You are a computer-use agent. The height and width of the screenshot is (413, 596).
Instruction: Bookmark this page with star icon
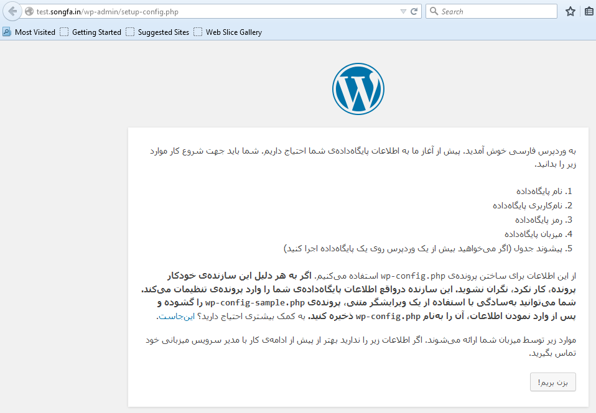coord(570,11)
